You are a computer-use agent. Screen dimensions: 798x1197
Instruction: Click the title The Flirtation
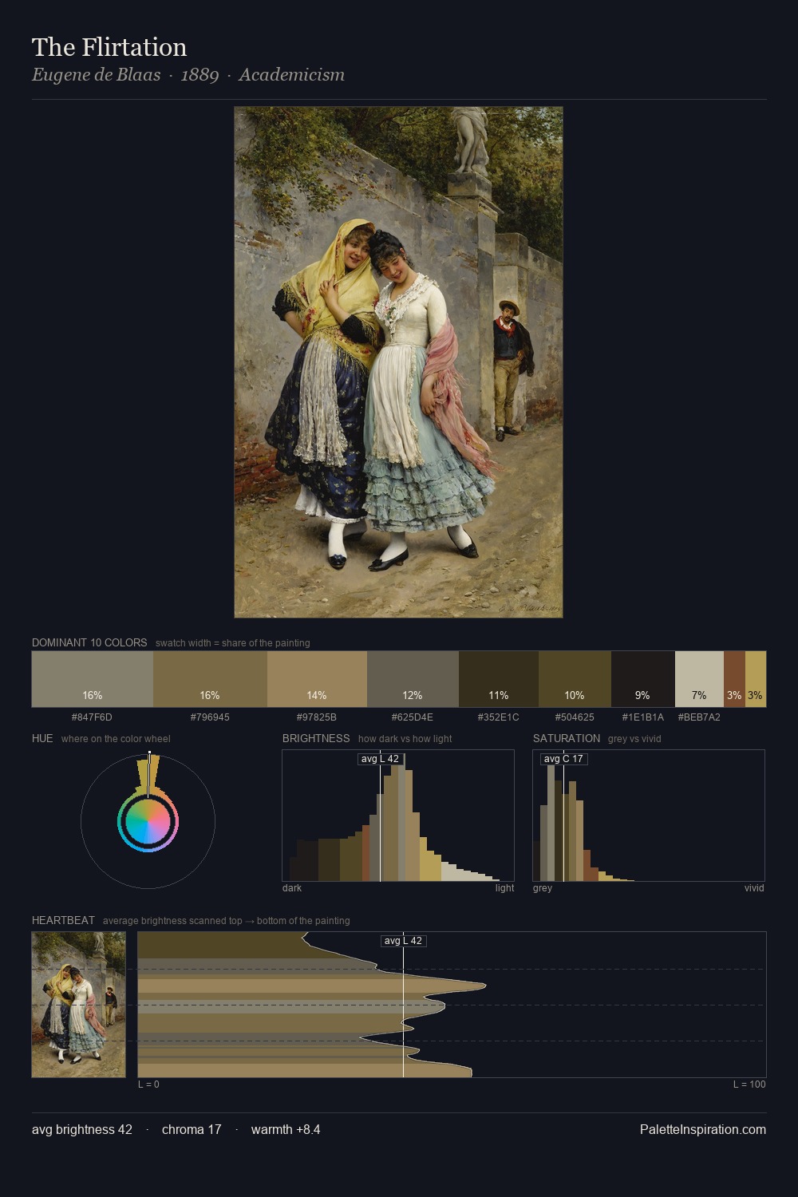109,47
